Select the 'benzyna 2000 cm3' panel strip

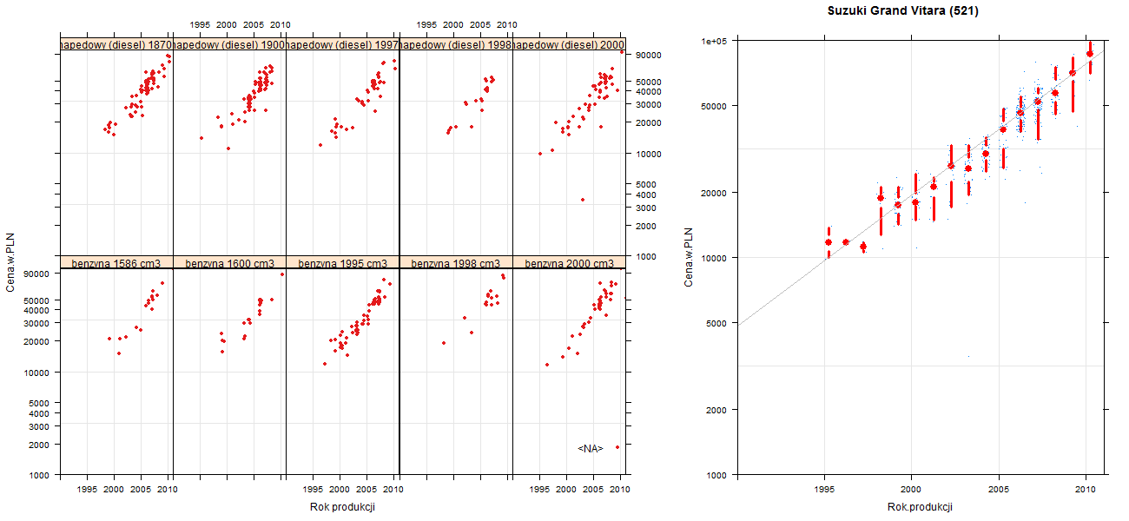(569, 262)
